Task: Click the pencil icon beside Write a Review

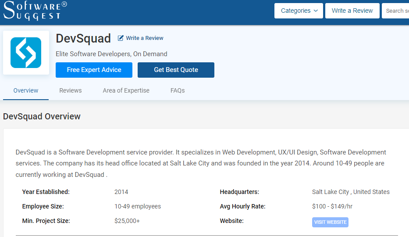Action: pos(121,38)
